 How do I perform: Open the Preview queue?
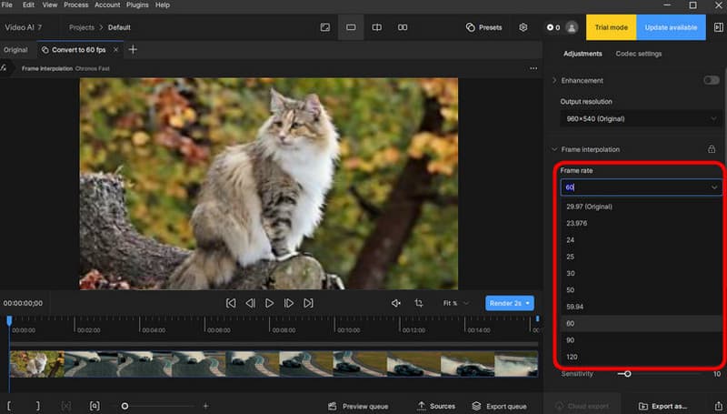(358, 406)
